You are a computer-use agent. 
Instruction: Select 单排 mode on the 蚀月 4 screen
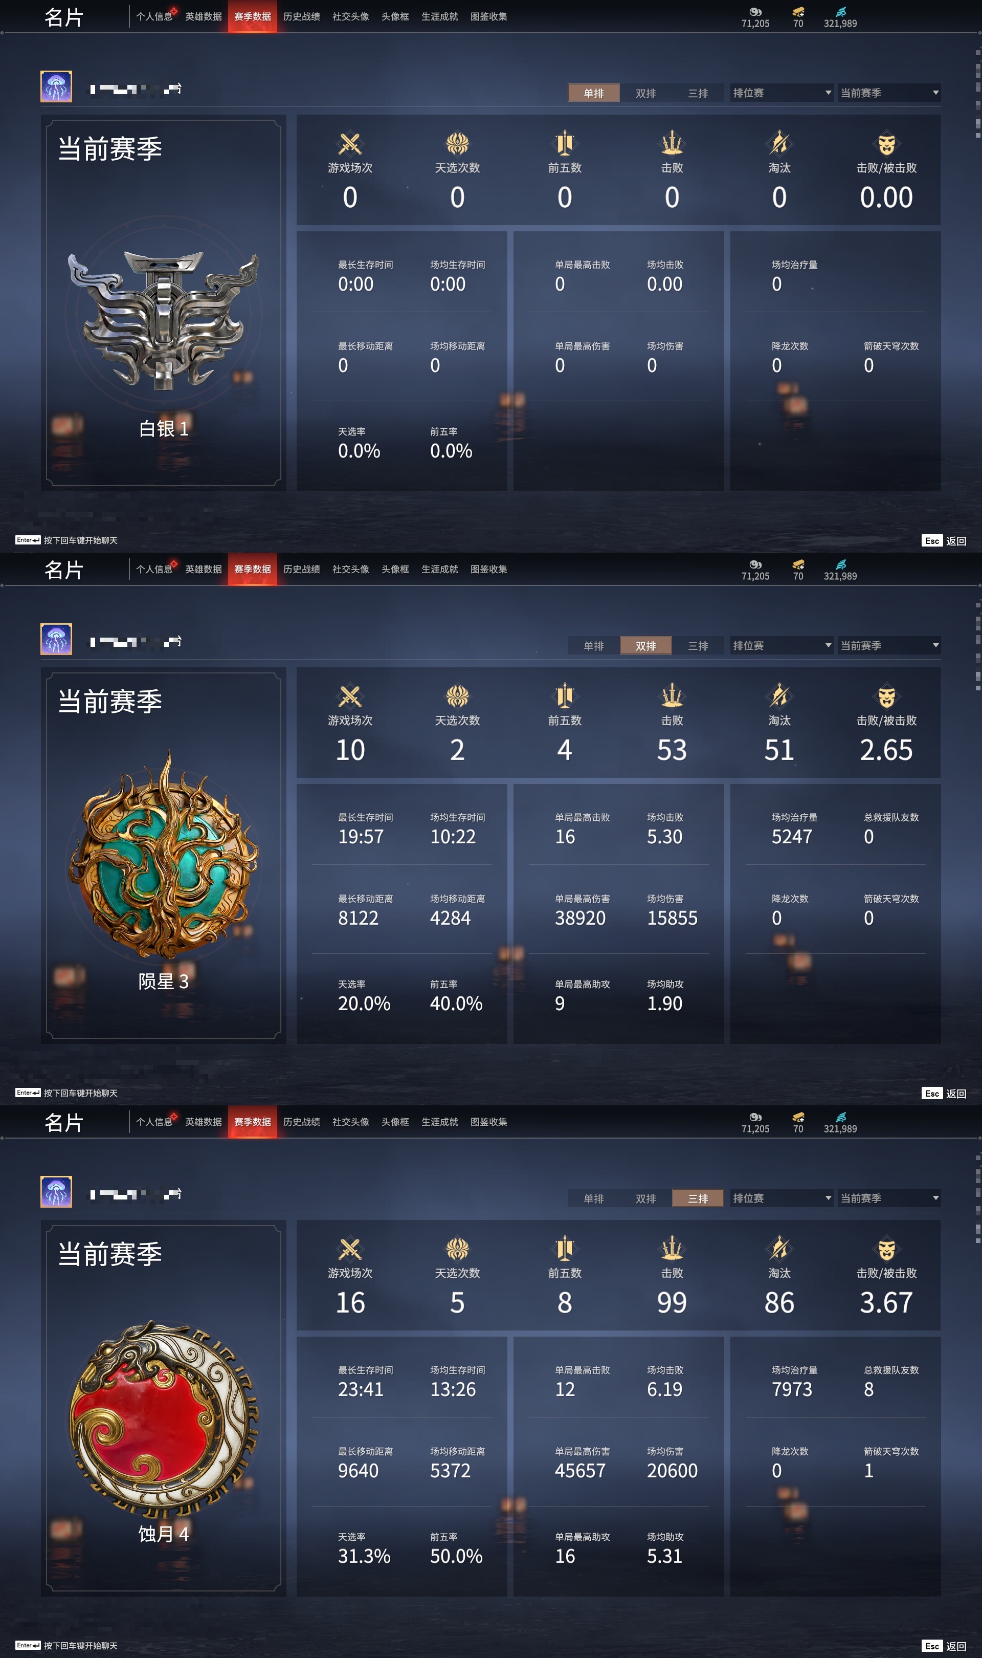click(x=594, y=1198)
